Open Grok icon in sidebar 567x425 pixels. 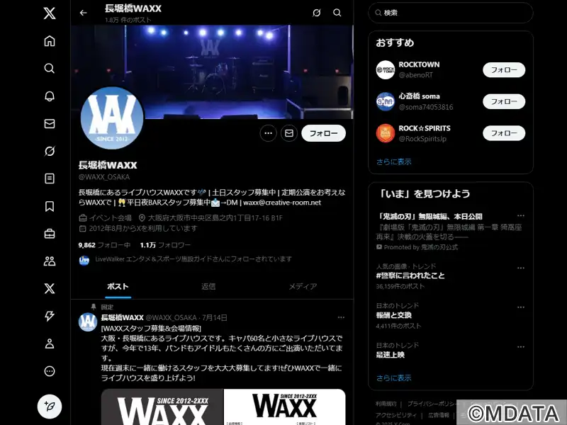[50, 151]
